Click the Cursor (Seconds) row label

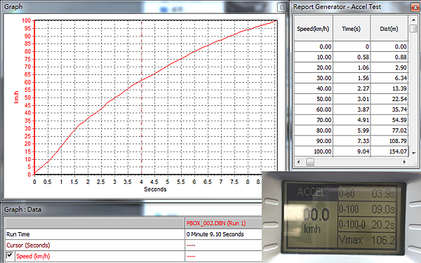[28, 245]
